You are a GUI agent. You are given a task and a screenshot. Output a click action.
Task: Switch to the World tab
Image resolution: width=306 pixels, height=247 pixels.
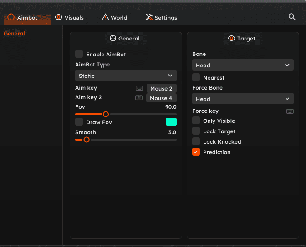[114, 18]
